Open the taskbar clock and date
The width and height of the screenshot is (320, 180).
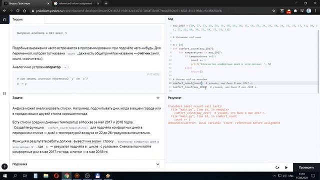[x=302, y=176]
